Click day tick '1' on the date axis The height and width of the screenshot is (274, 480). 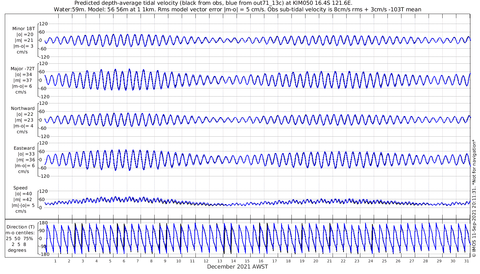[x=55, y=261]
